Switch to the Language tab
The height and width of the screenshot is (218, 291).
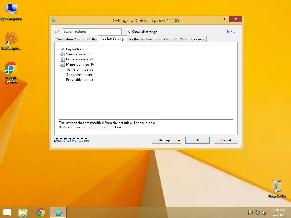coord(198,39)
